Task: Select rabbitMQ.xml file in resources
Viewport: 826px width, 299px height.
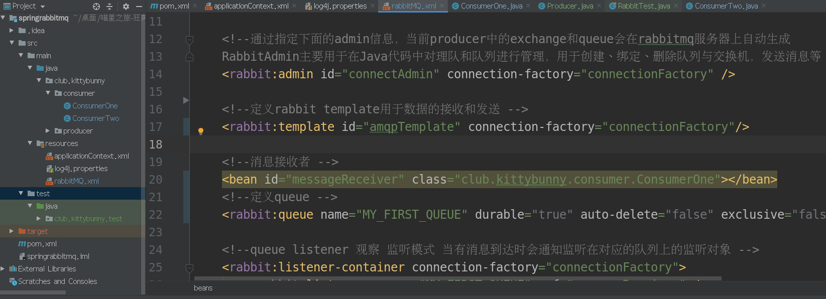Action: click(x=76, y=181)
